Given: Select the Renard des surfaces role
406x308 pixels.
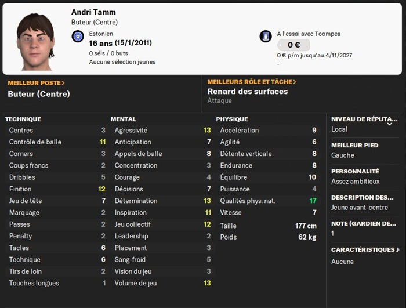Looking at the screenshot, I should click(248, 92).
